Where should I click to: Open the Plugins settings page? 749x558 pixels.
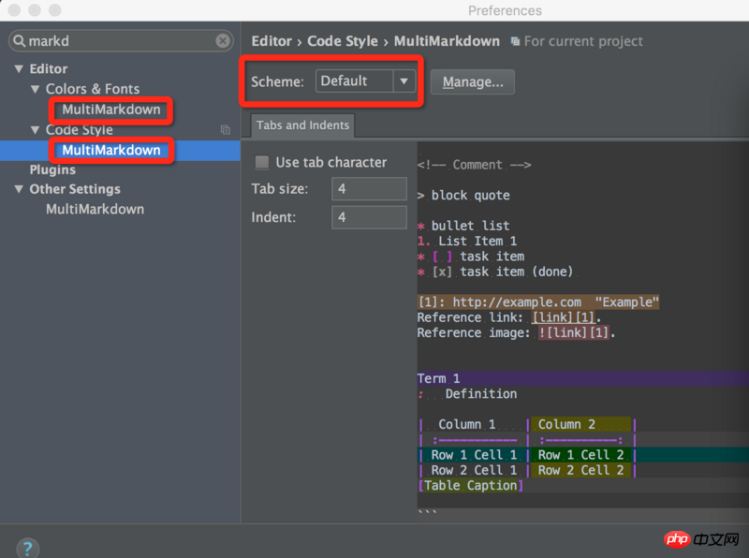click(x=52, y=169)
